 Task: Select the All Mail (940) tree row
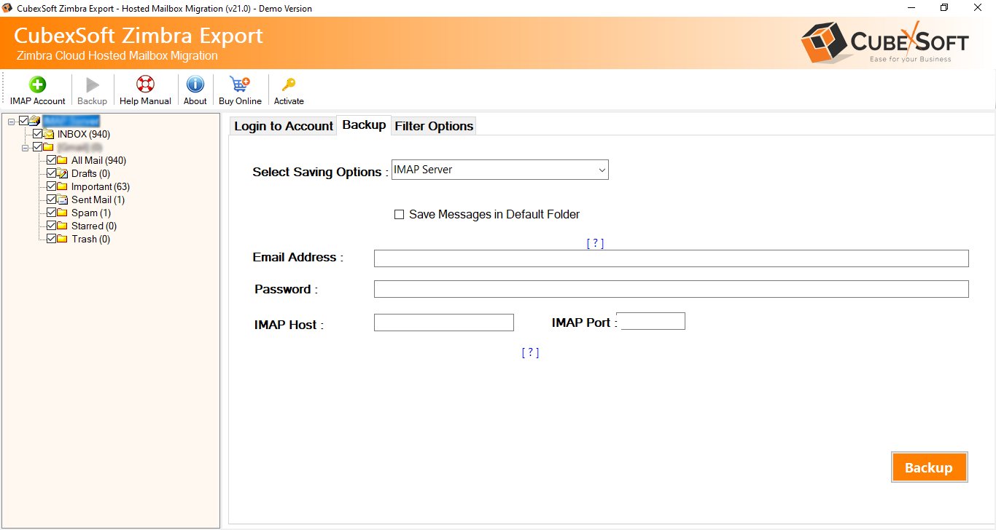click(x=98, y=160)
